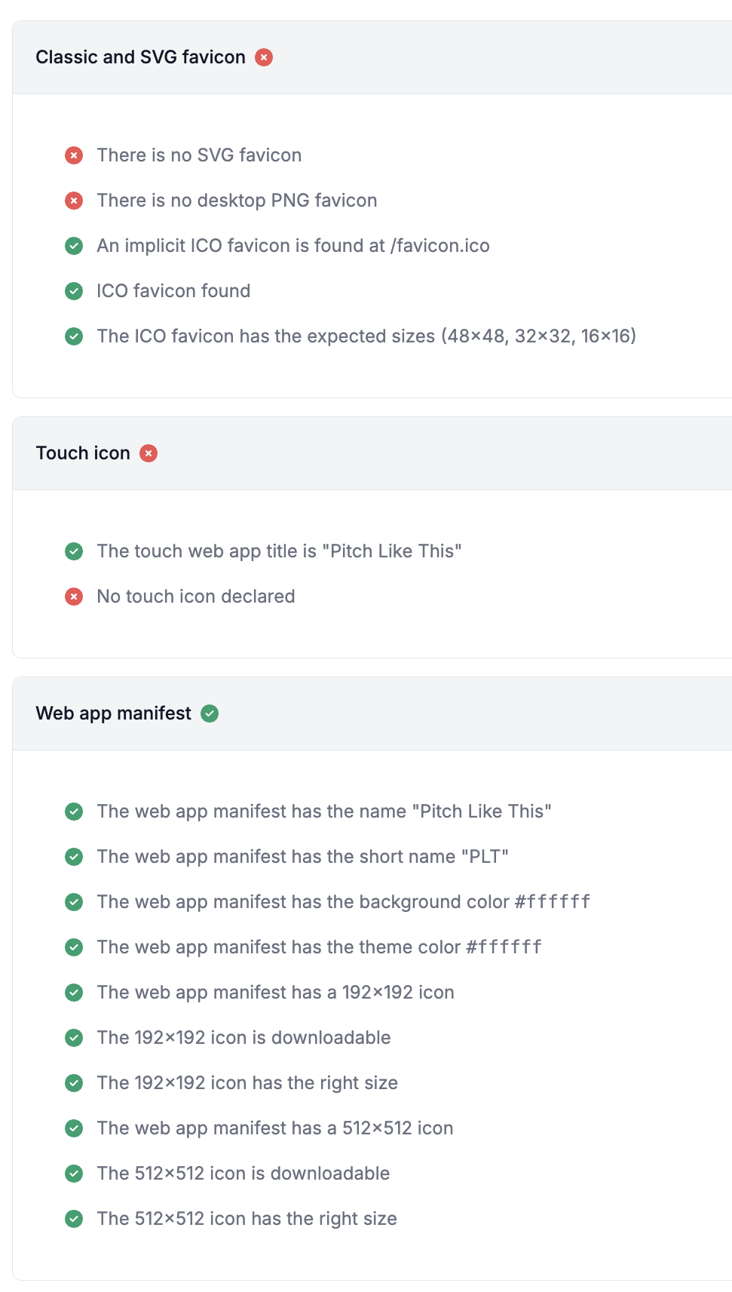Click green check icon for implicit ICO favicon
The width and height of the screenshot is (732, 1292).
pyautogui.click(x=74, y=246)
